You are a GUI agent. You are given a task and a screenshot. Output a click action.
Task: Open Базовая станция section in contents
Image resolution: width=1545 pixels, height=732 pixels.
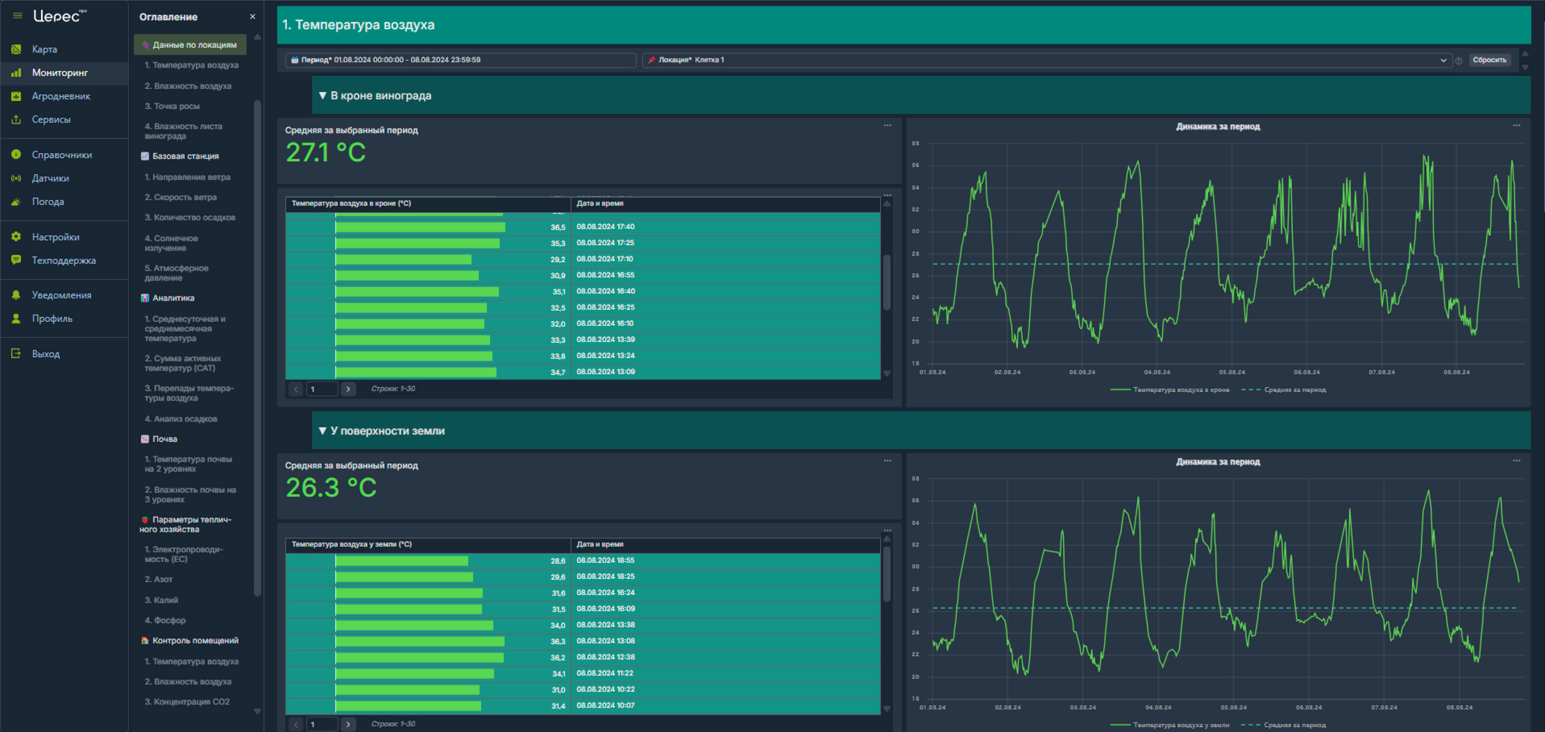click(185, 156)
